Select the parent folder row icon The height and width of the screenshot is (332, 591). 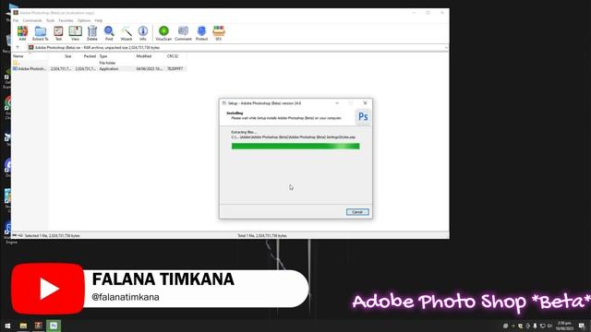15,63
